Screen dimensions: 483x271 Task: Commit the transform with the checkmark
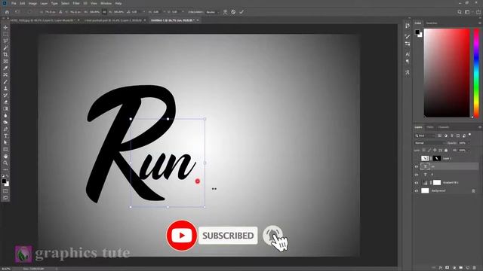[241, 12]
